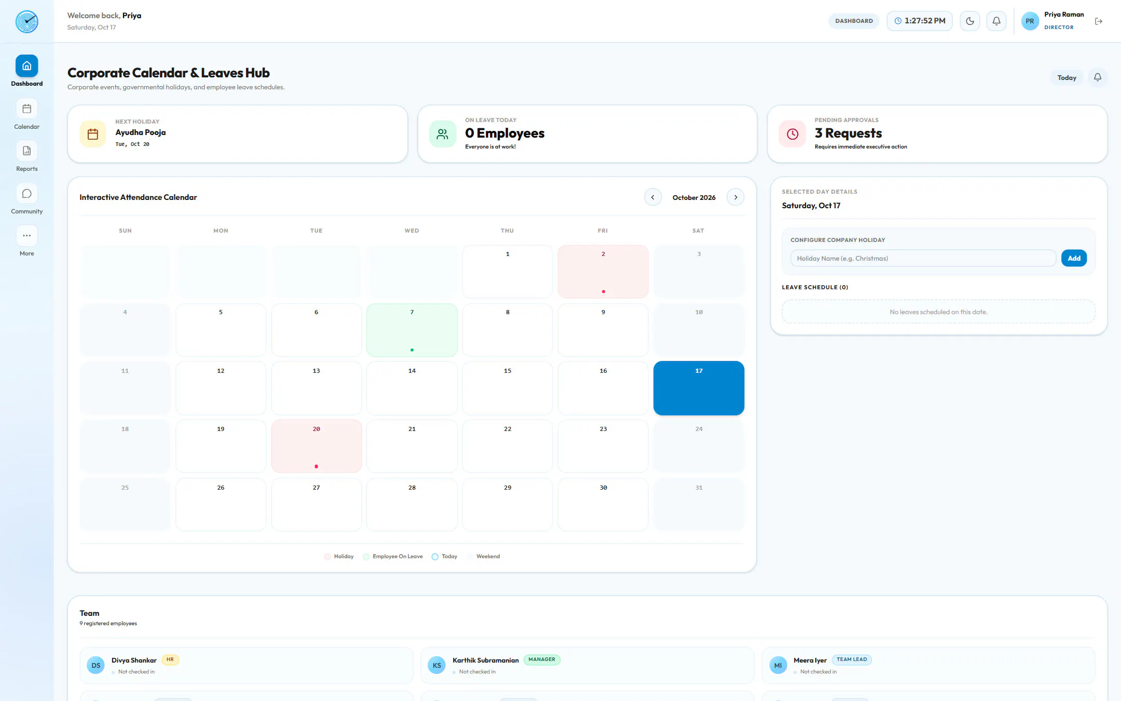This screenshot has height=701, width=1121.
Task: Click the Next Holiday calendar icon
Action: pos(93,134)
